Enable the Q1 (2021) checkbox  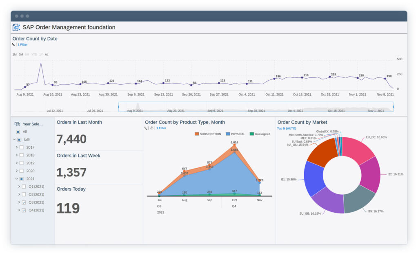coord(24,187)
